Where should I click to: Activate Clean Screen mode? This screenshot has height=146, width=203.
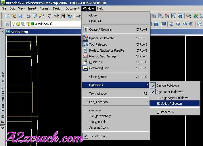coord(116,77)
